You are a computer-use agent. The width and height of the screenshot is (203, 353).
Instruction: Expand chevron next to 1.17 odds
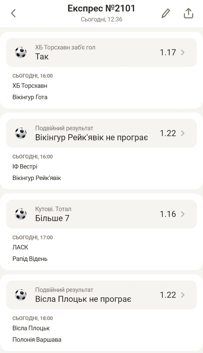(x=183, y=52)
